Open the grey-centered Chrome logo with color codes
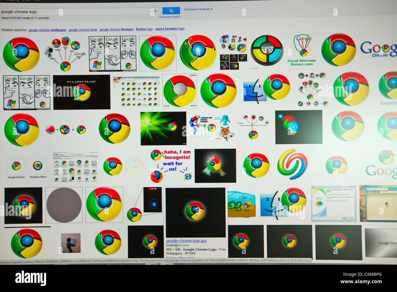 pos(180,91)
